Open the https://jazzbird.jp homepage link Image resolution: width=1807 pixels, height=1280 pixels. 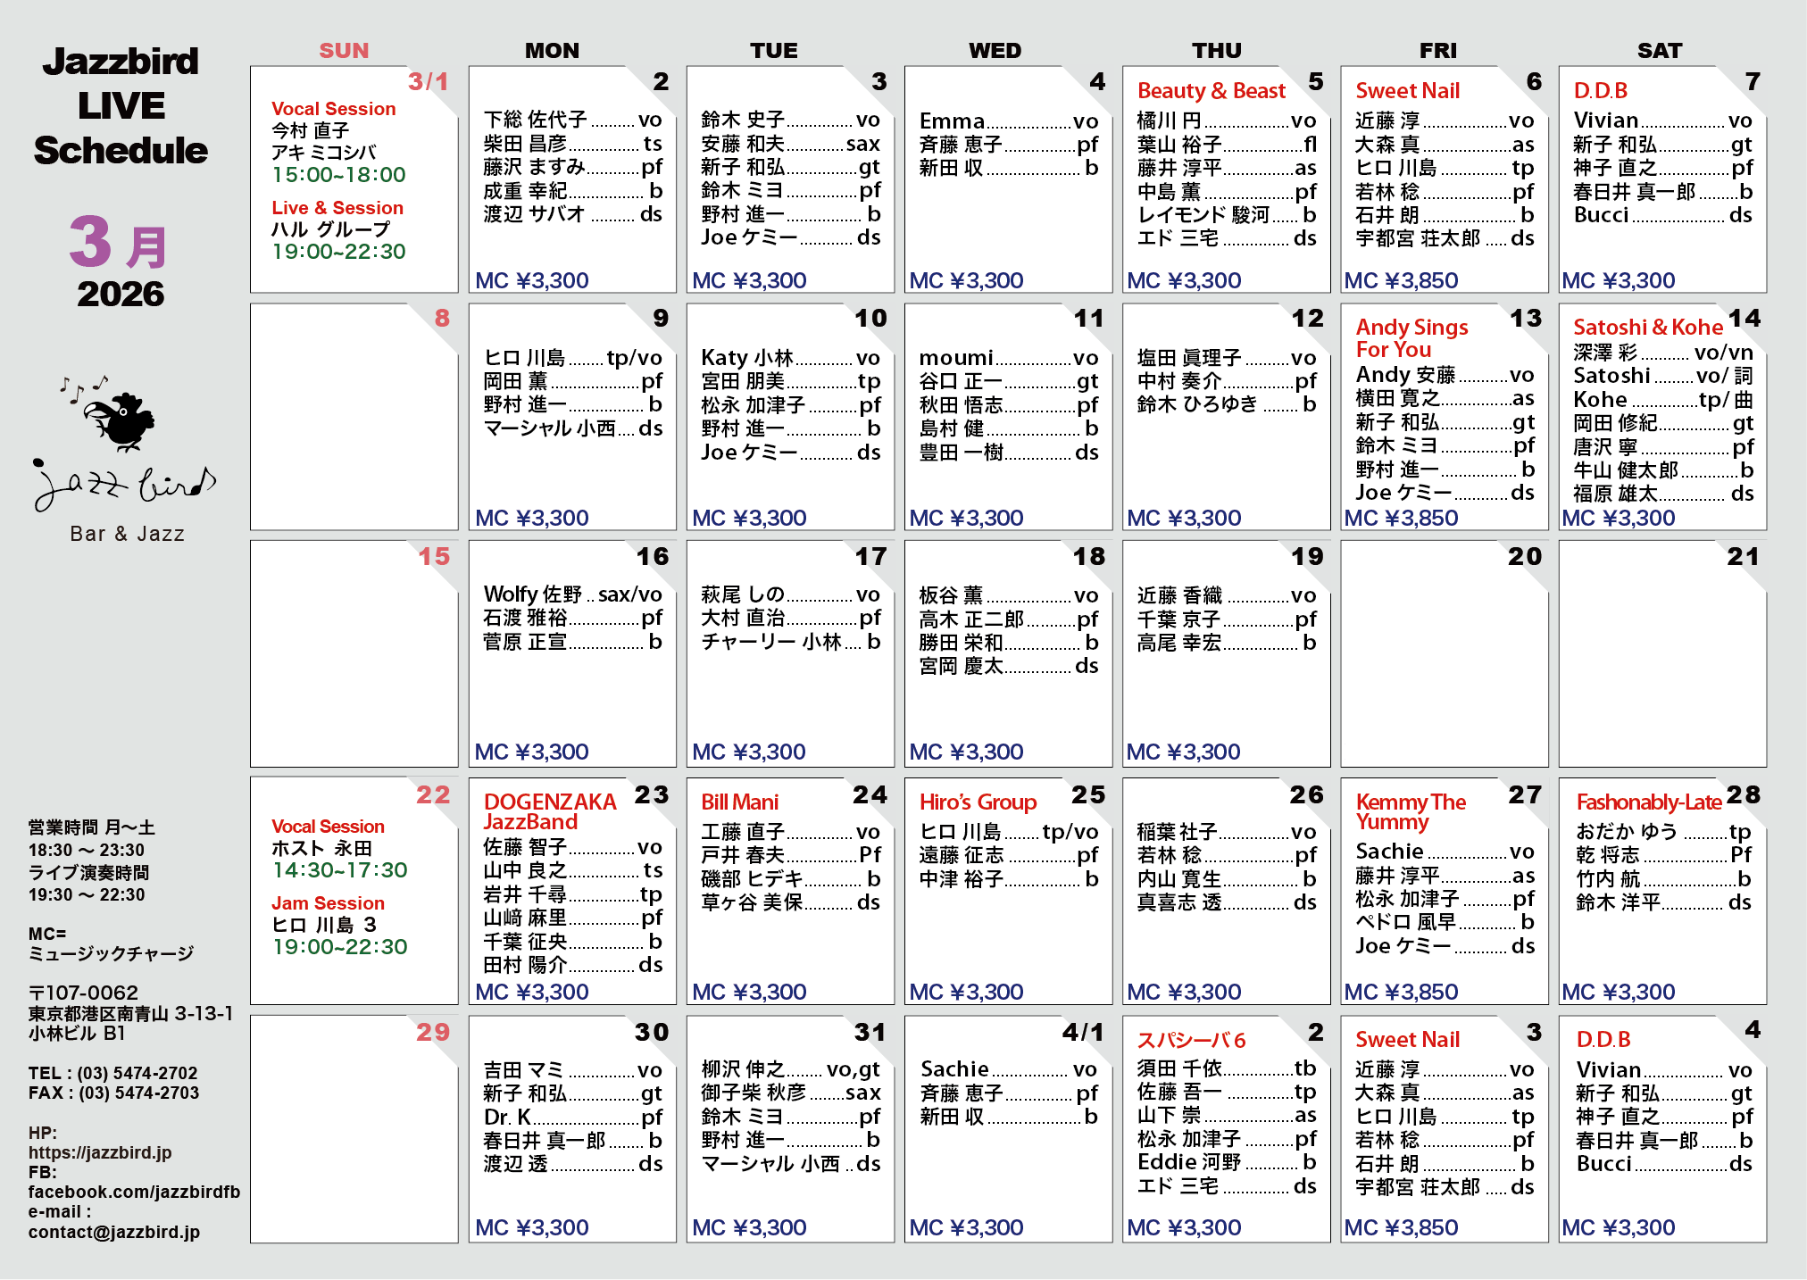[x=99, y=1152]
